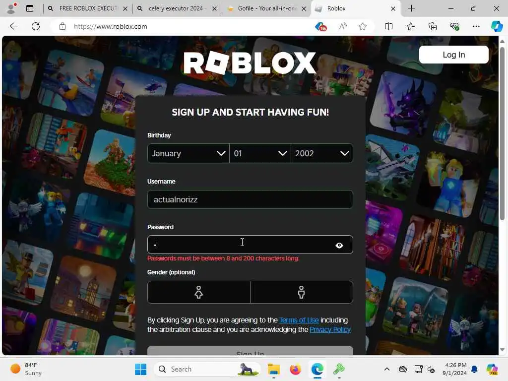Open the tab actions menu icon
The height and width of the screenshot is (381, 508).
point(30,9)
